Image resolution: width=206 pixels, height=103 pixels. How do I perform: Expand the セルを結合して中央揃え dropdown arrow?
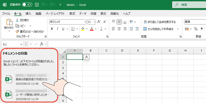tap(178, 29)
